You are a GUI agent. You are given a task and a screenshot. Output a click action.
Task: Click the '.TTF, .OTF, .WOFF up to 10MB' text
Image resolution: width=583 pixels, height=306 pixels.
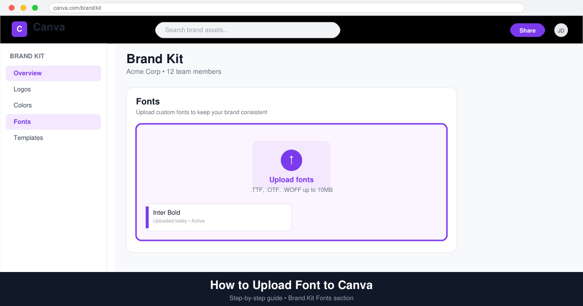[291, 190]
